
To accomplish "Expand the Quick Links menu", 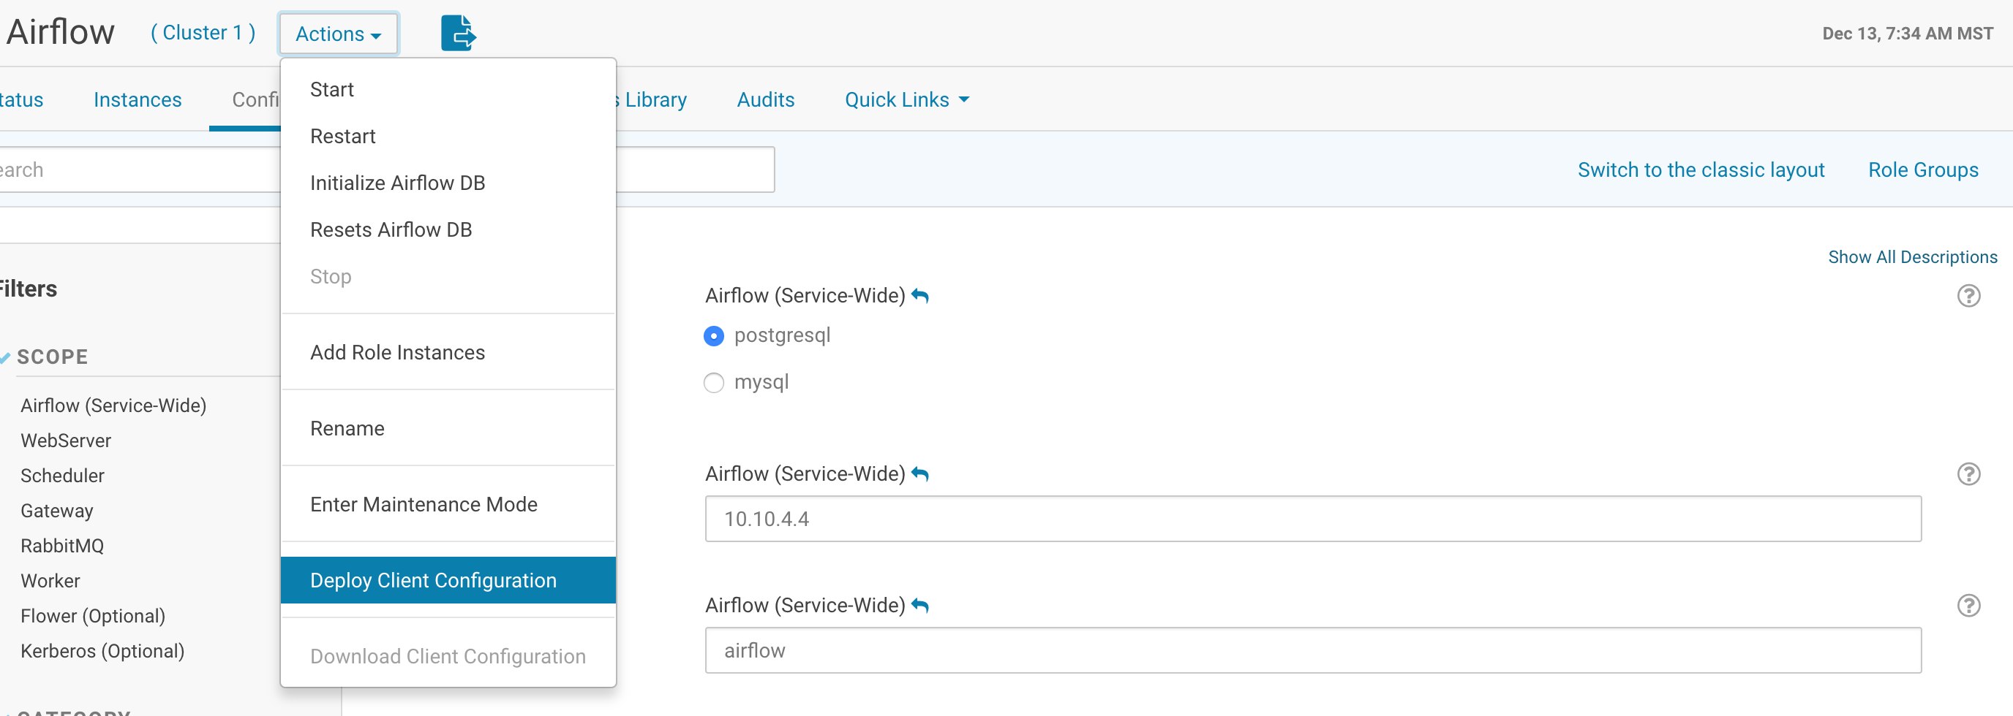I will point(905,99).
